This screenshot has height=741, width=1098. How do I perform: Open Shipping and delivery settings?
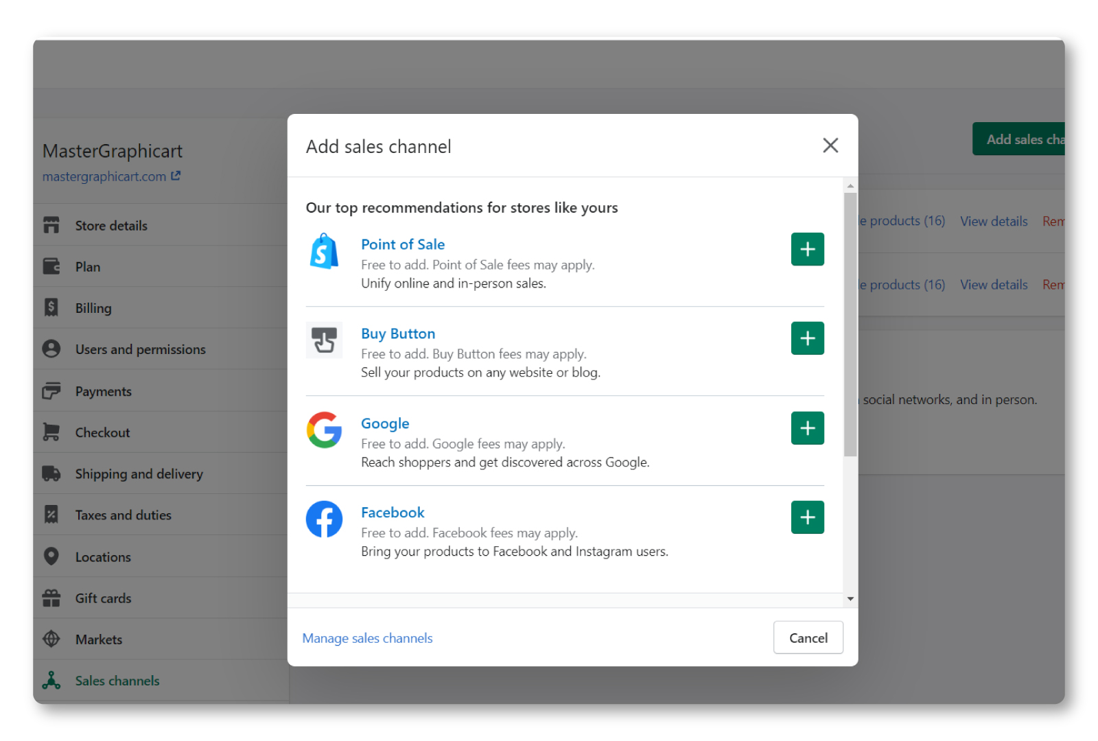coord(161,473)
